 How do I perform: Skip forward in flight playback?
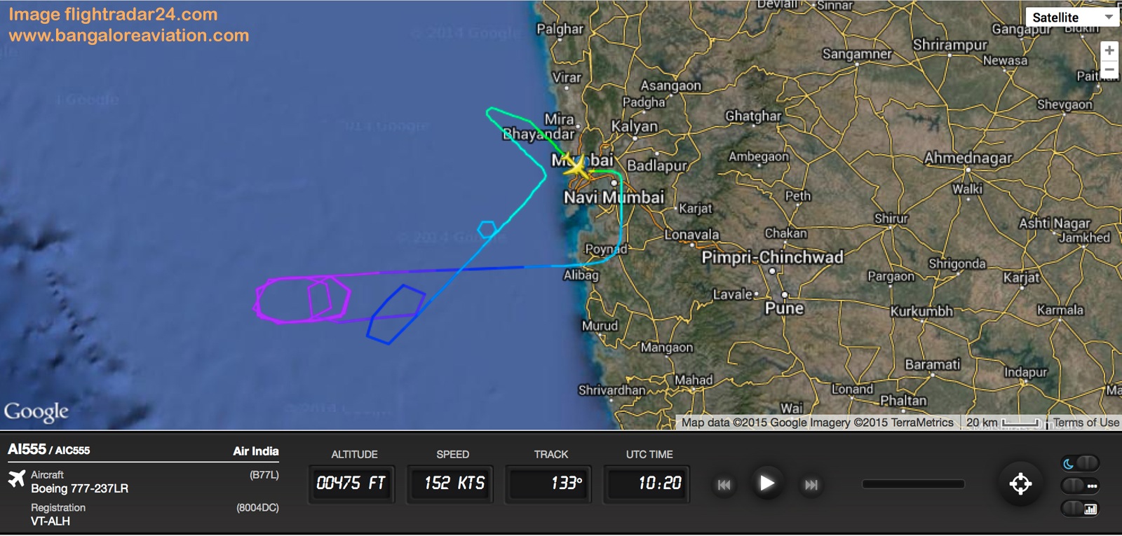tap(811, 485)
